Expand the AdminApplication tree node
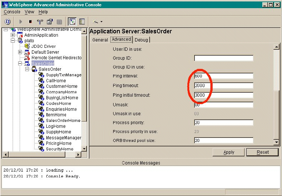The image size is (282, 196). 13,35
